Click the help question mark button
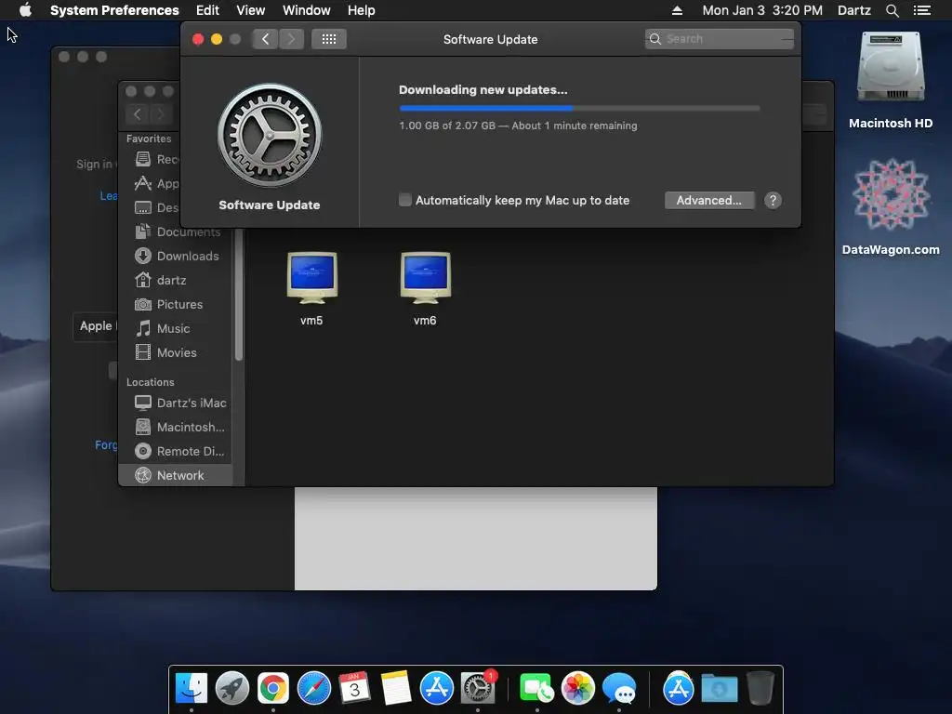Image resolution: width=952 pixels, height=714 pixels. 773,201
